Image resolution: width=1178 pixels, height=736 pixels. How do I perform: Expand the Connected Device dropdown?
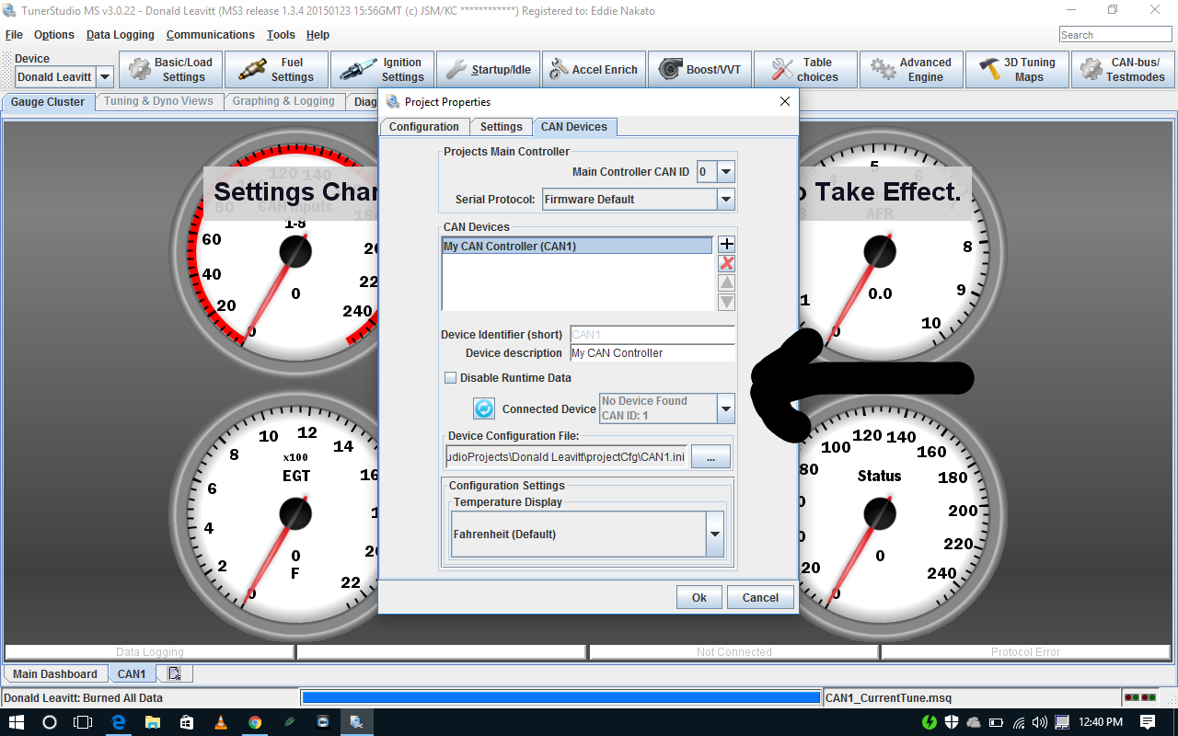point(726,408)
